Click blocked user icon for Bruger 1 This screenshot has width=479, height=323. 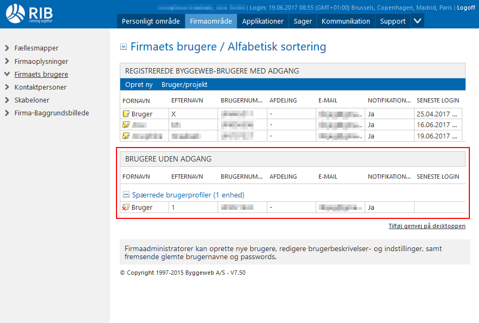pos(126,208)
